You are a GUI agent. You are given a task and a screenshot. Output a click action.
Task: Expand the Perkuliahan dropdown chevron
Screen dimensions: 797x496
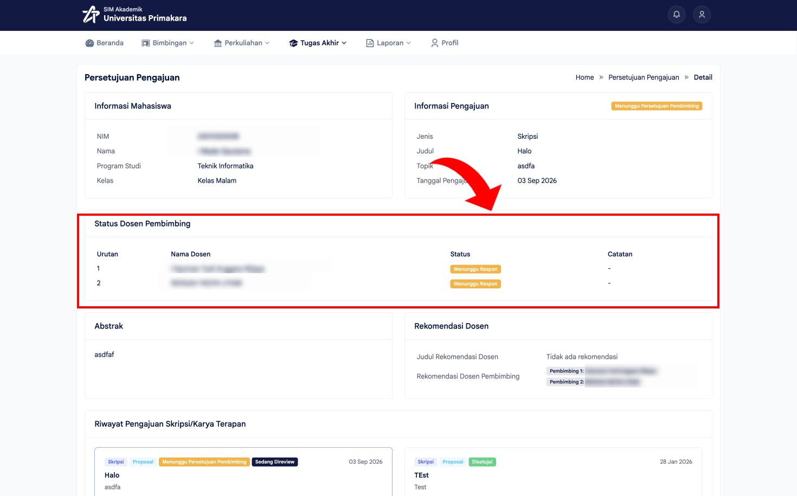[267, 43]
